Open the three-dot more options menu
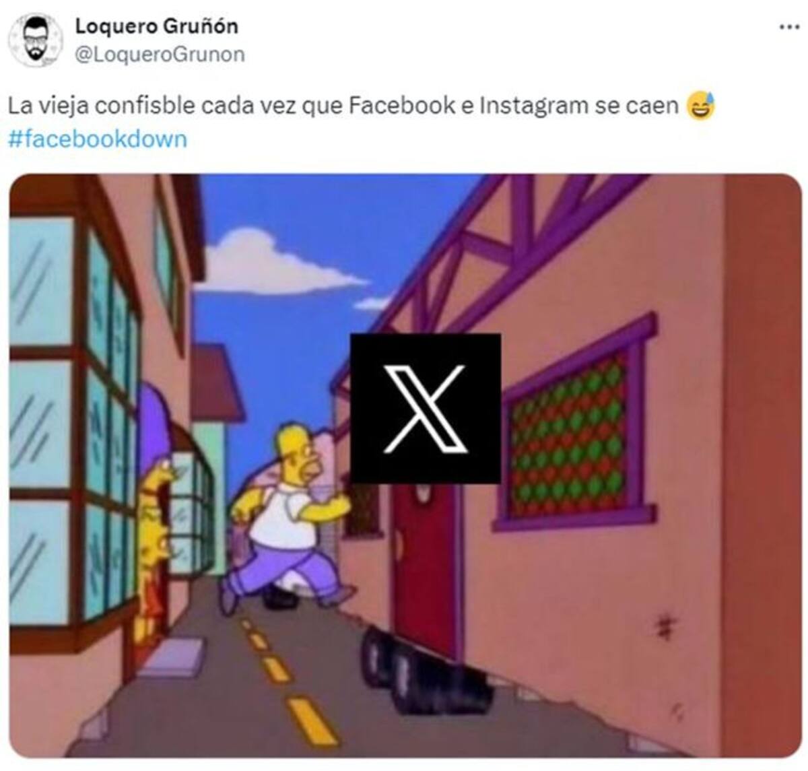Viewport: 808px width, 771px height. click(788, 28)
